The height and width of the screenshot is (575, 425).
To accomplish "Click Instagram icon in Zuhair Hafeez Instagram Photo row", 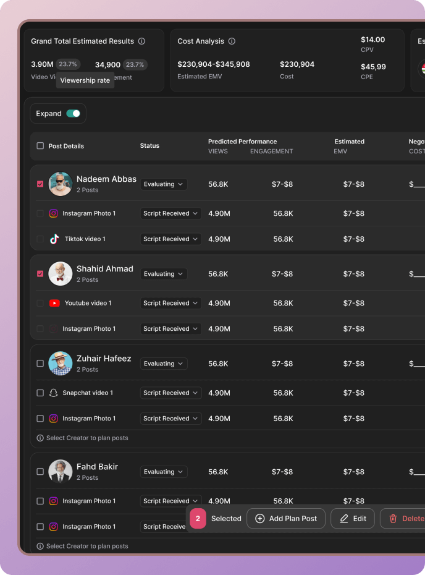I will coord(54,419).
